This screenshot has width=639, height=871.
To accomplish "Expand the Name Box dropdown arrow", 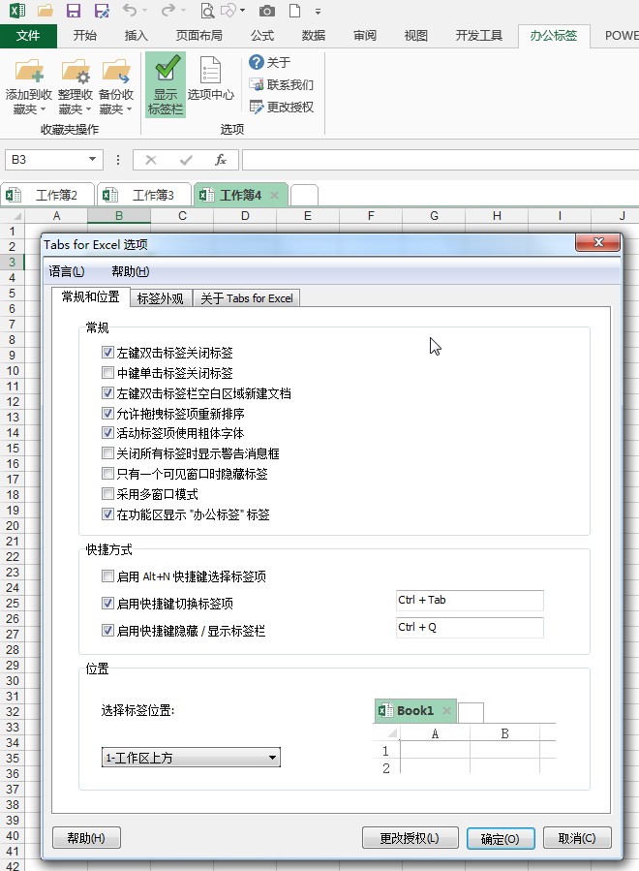I will [x=93, y=160].
